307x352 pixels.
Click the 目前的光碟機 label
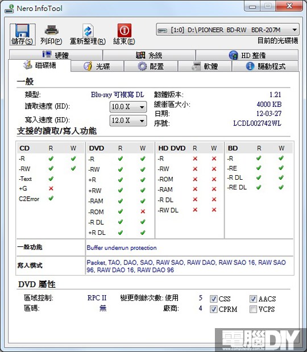tap(277, 40)
